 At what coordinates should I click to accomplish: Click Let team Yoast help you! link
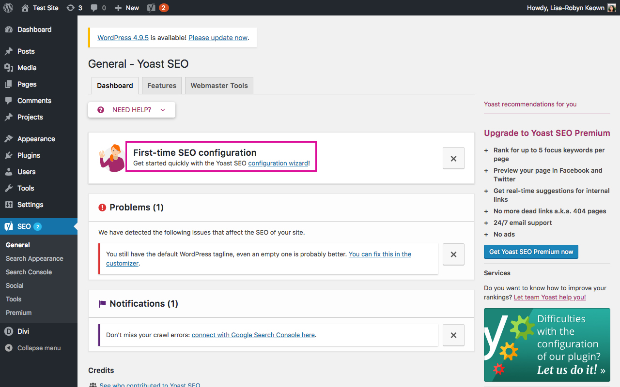pos(550,297)
